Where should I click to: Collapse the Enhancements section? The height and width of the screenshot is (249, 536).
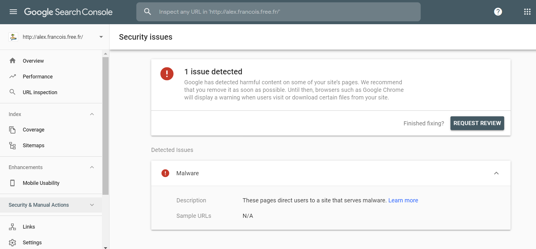pos(92,167)
